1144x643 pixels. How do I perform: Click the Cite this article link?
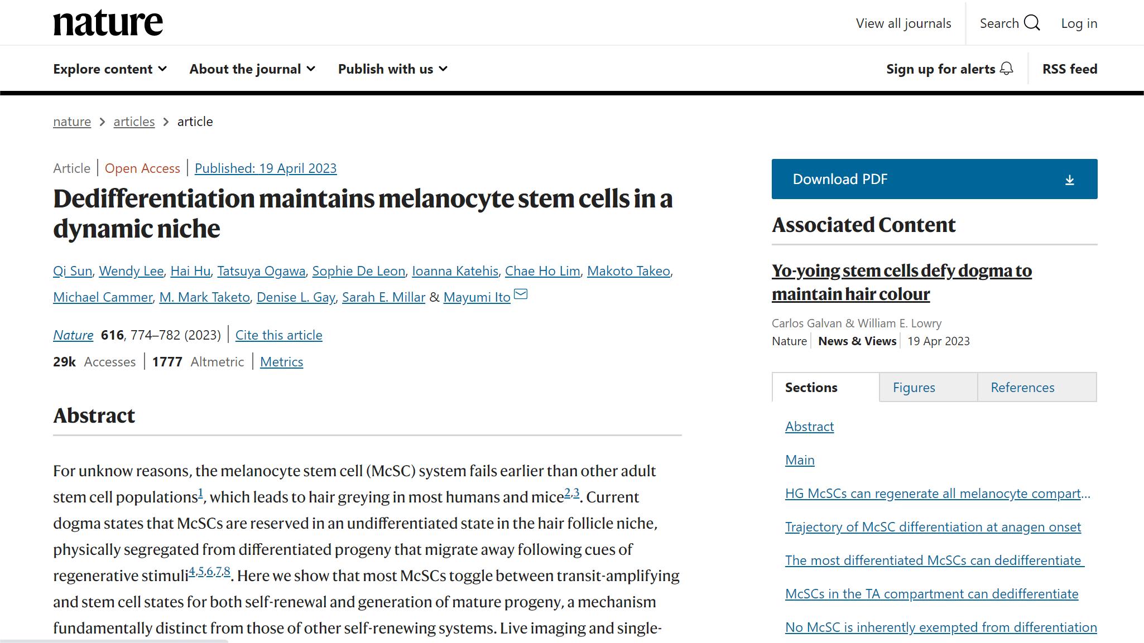[278, 335]
